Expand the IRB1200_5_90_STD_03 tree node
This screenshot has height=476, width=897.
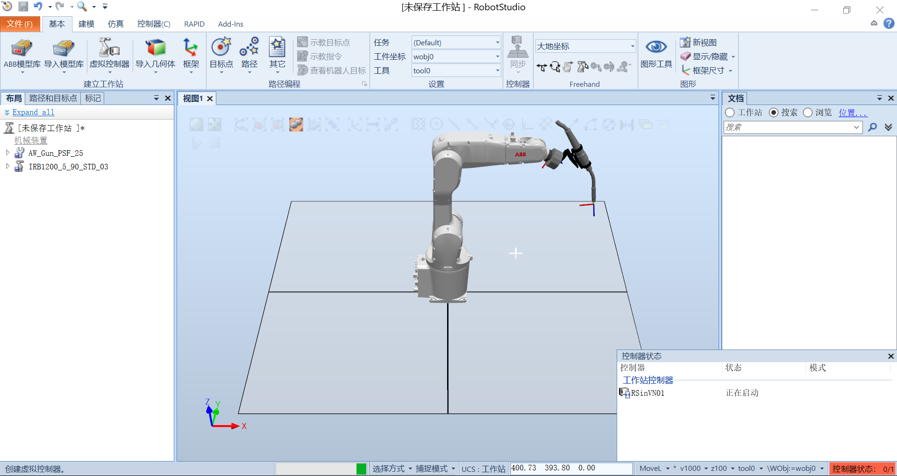7,166
